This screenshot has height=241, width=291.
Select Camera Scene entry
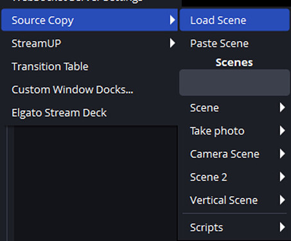point(234,154)
